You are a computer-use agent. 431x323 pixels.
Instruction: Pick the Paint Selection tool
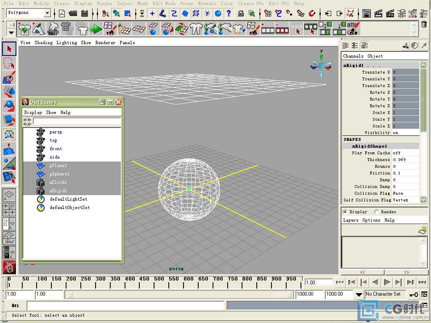click(x=9, y=77)
